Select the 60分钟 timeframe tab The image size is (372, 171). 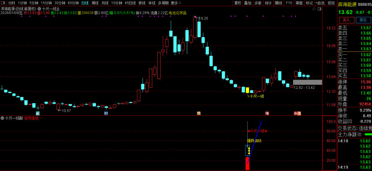73,3
